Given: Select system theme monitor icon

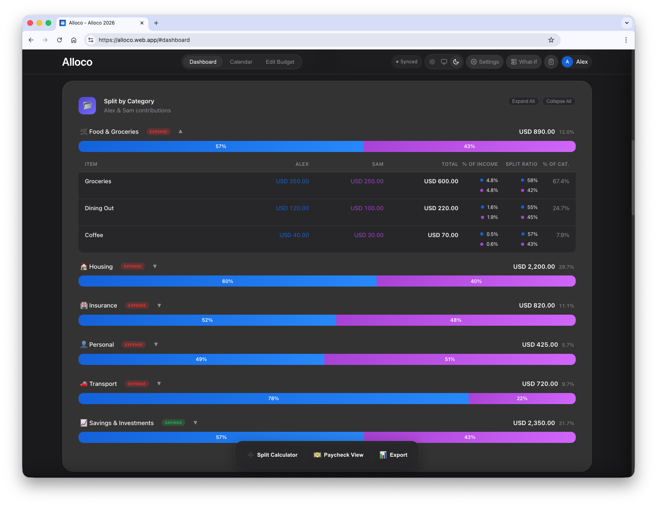Looking at the screenshot, I should click(x=444, y=62).
